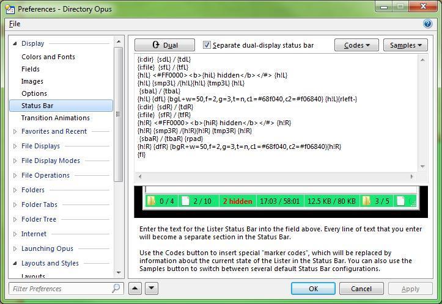This screenshot has height=304, width=442.
Task: Open the Samples dropdown button
Action: click(405, 45)
